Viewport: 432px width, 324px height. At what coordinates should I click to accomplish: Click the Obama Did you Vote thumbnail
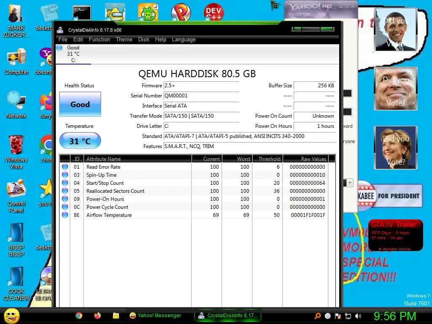(396, 30)
